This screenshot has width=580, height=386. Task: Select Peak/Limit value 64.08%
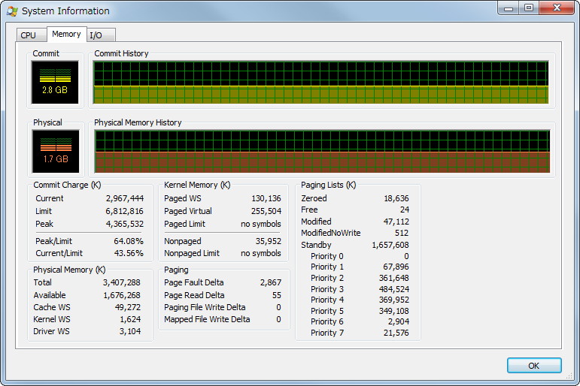tap(129, 241)
